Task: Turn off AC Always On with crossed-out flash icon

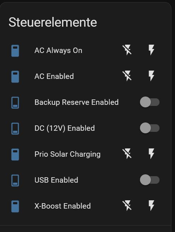Action: [127, 50]
